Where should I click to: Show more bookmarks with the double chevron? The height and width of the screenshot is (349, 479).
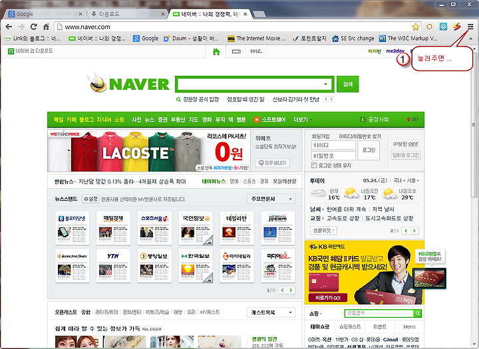click(x=471, y=39)
